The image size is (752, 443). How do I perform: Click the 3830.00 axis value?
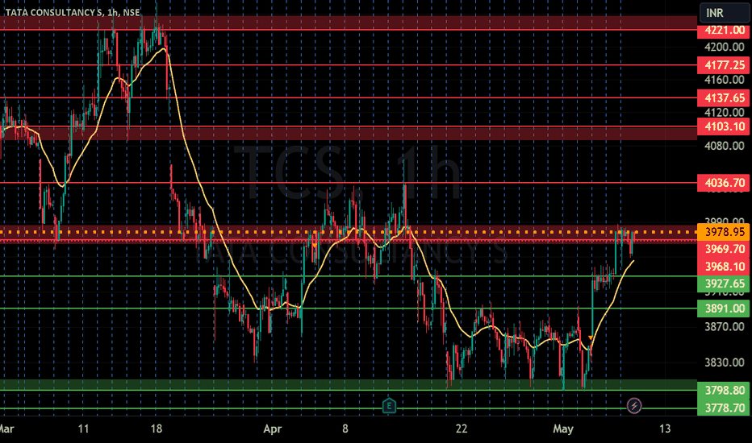(725, 362)
